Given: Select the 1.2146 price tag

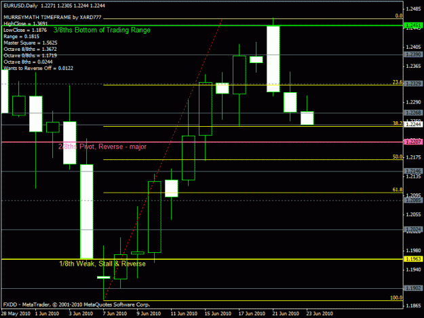Looking at the screenshot, I should click(413, 171).
